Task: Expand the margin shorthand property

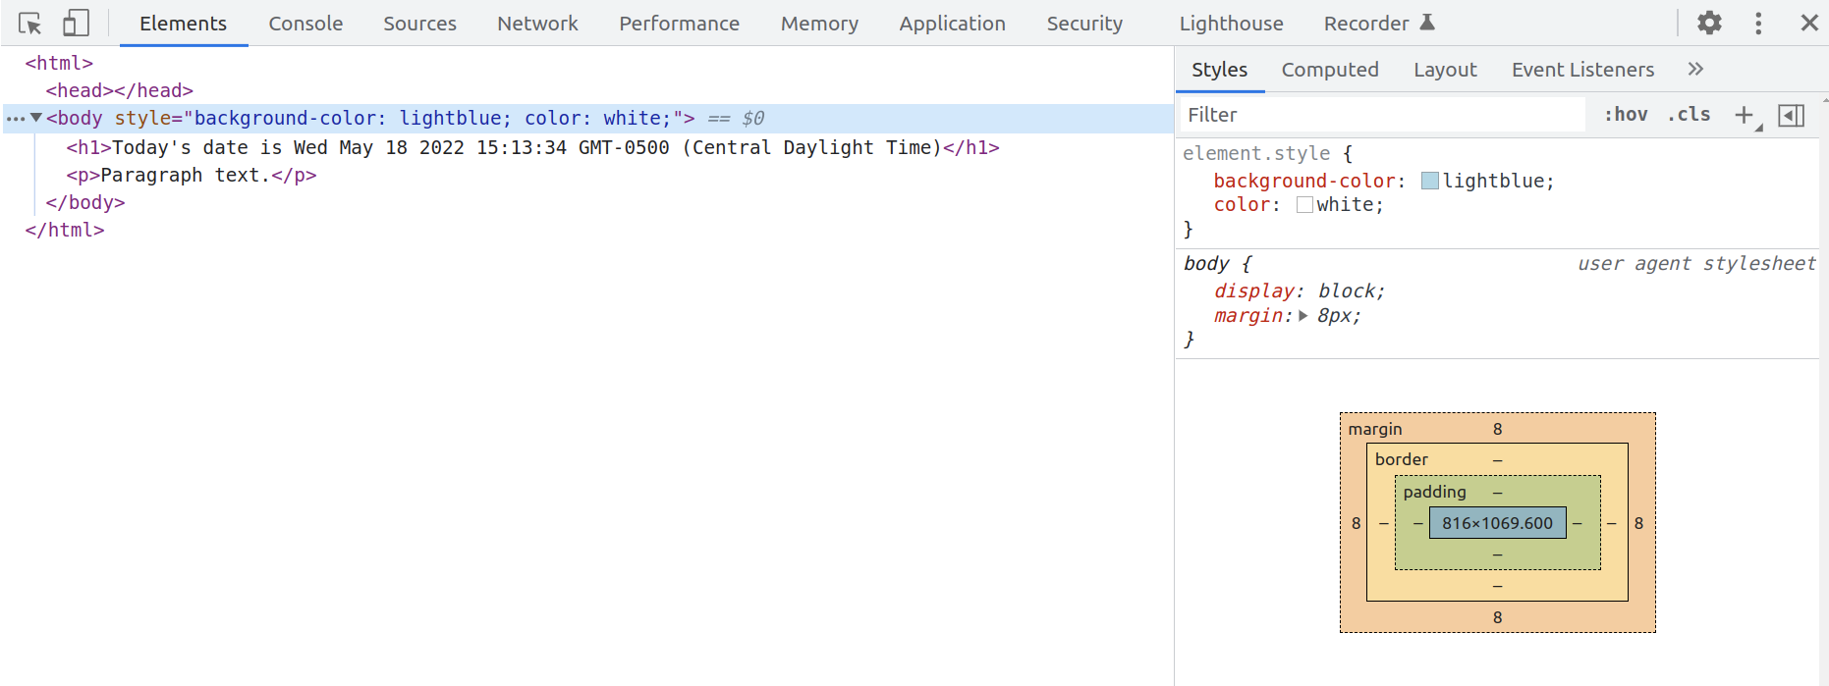Action: click(1303, 316)
